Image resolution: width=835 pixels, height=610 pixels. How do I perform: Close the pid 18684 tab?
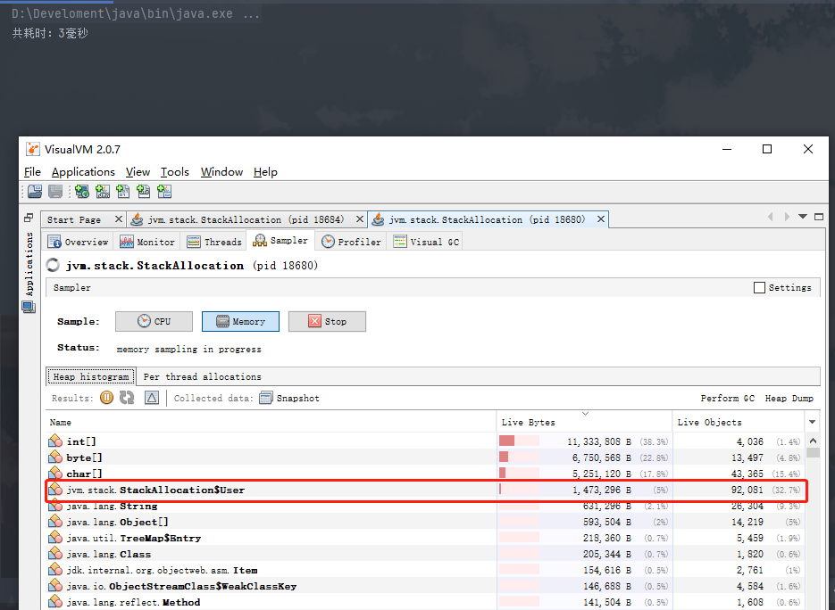(x=360, y=219)
